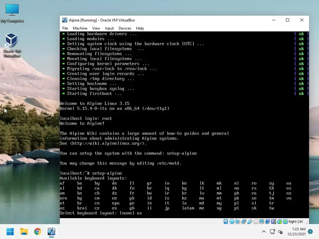319x239 pixels.
Task: Open the Windows Start menu
Action: click(10, 232)
